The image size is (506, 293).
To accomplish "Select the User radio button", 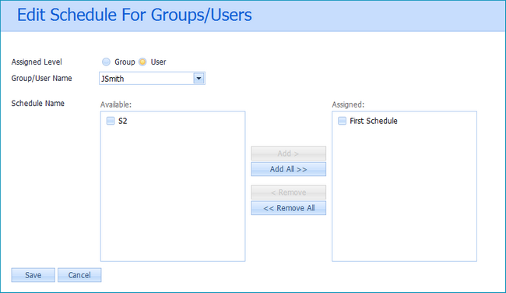I will pyautogui.click(x=142, y=62).
